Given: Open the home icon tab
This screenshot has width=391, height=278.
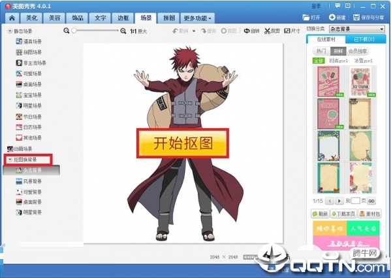Looking at the screenshot, I should pyautogui.click(x=12, y=18).
